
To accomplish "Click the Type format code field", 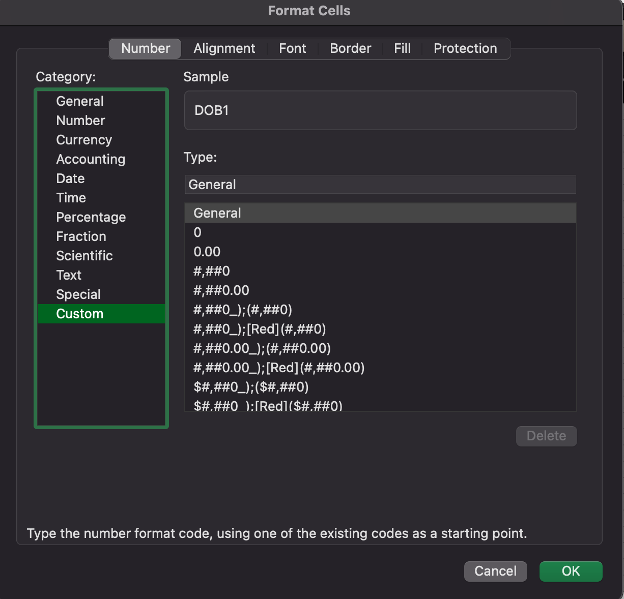I will (x=380, y=185).
